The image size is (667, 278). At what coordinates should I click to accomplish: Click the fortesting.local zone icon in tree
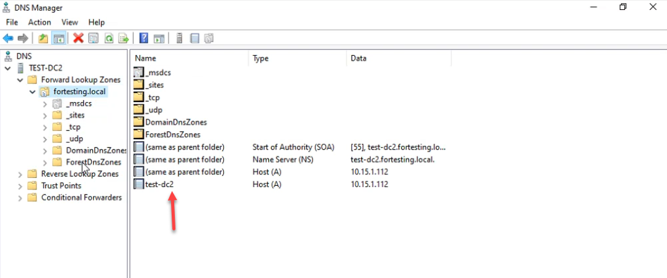(x=45, y=92)
